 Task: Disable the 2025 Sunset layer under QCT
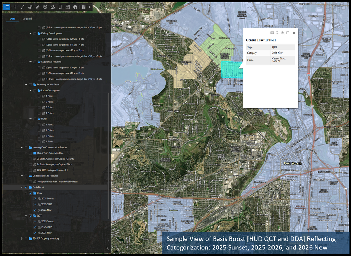(35, 221)
